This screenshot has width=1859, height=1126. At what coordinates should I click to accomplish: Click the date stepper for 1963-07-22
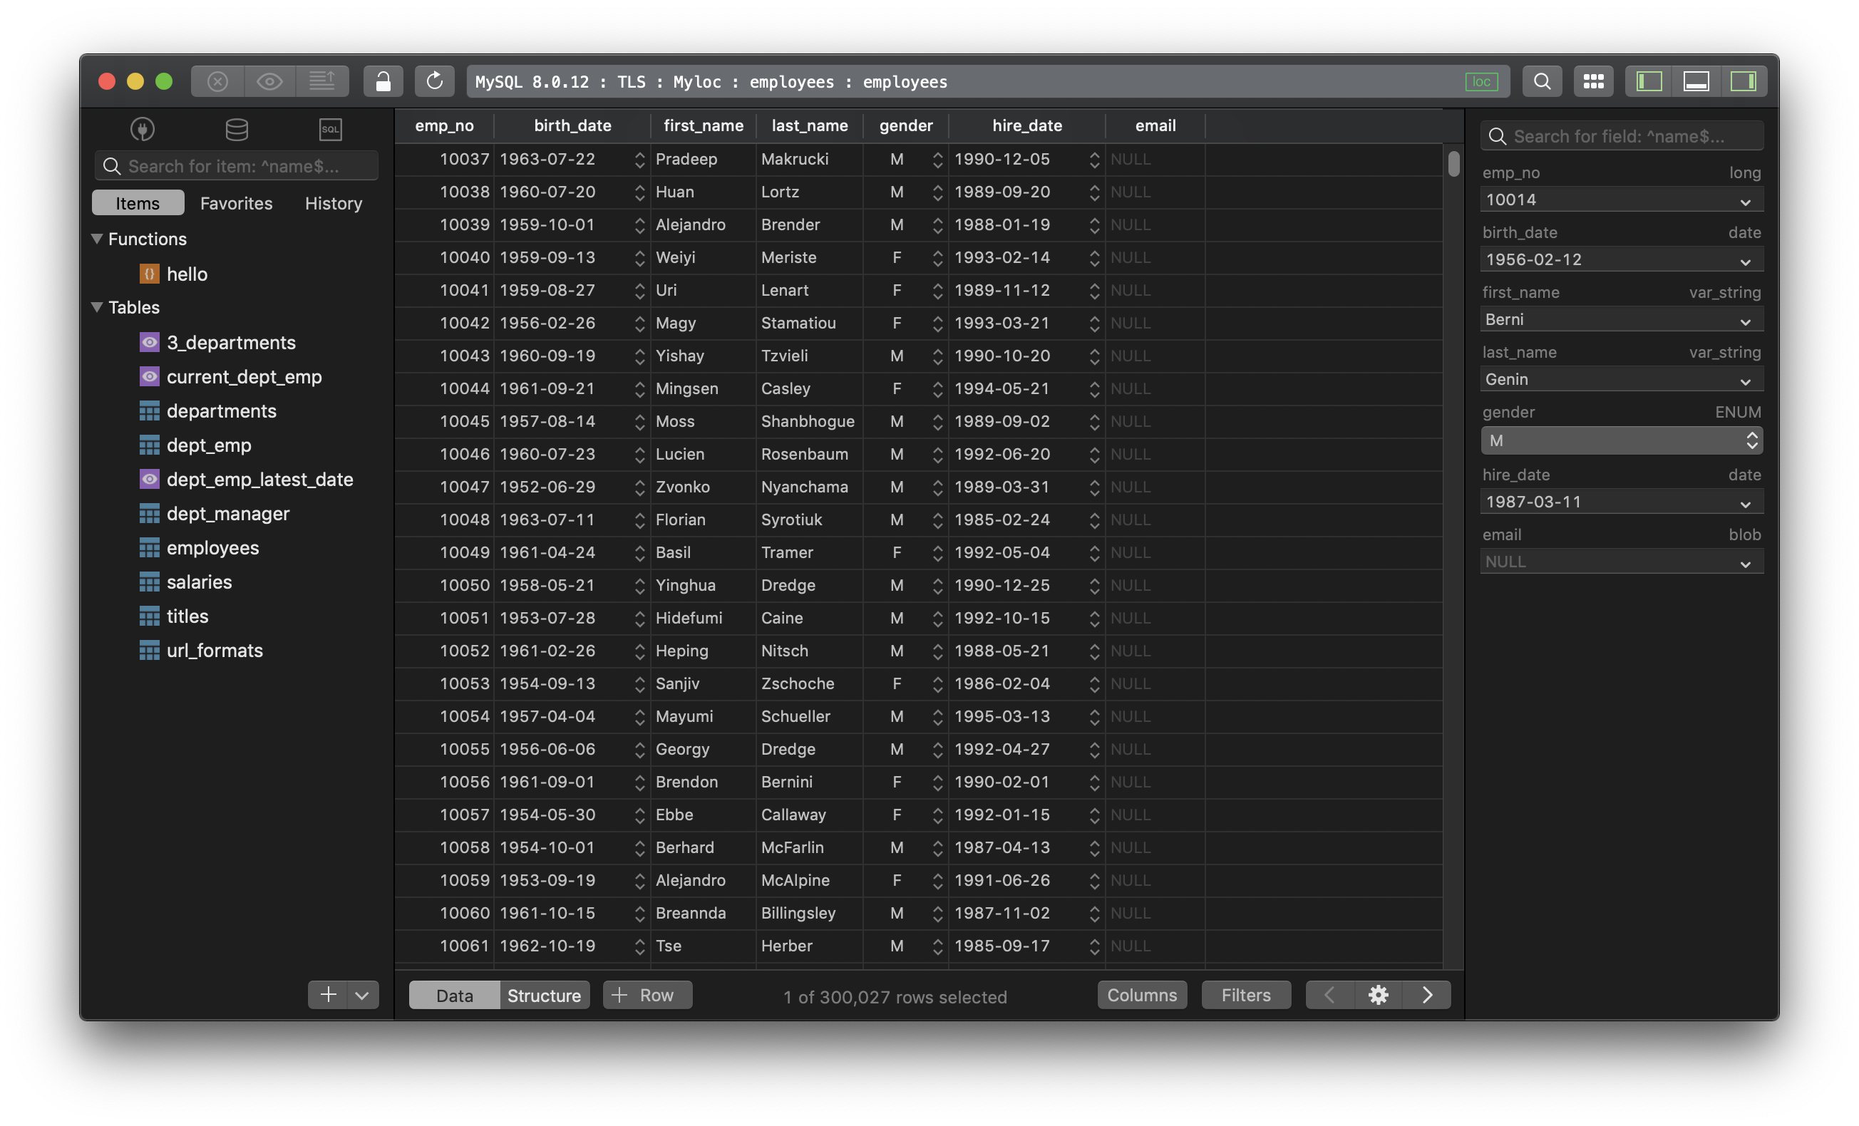pyautogui.click(x=640, y=159)
